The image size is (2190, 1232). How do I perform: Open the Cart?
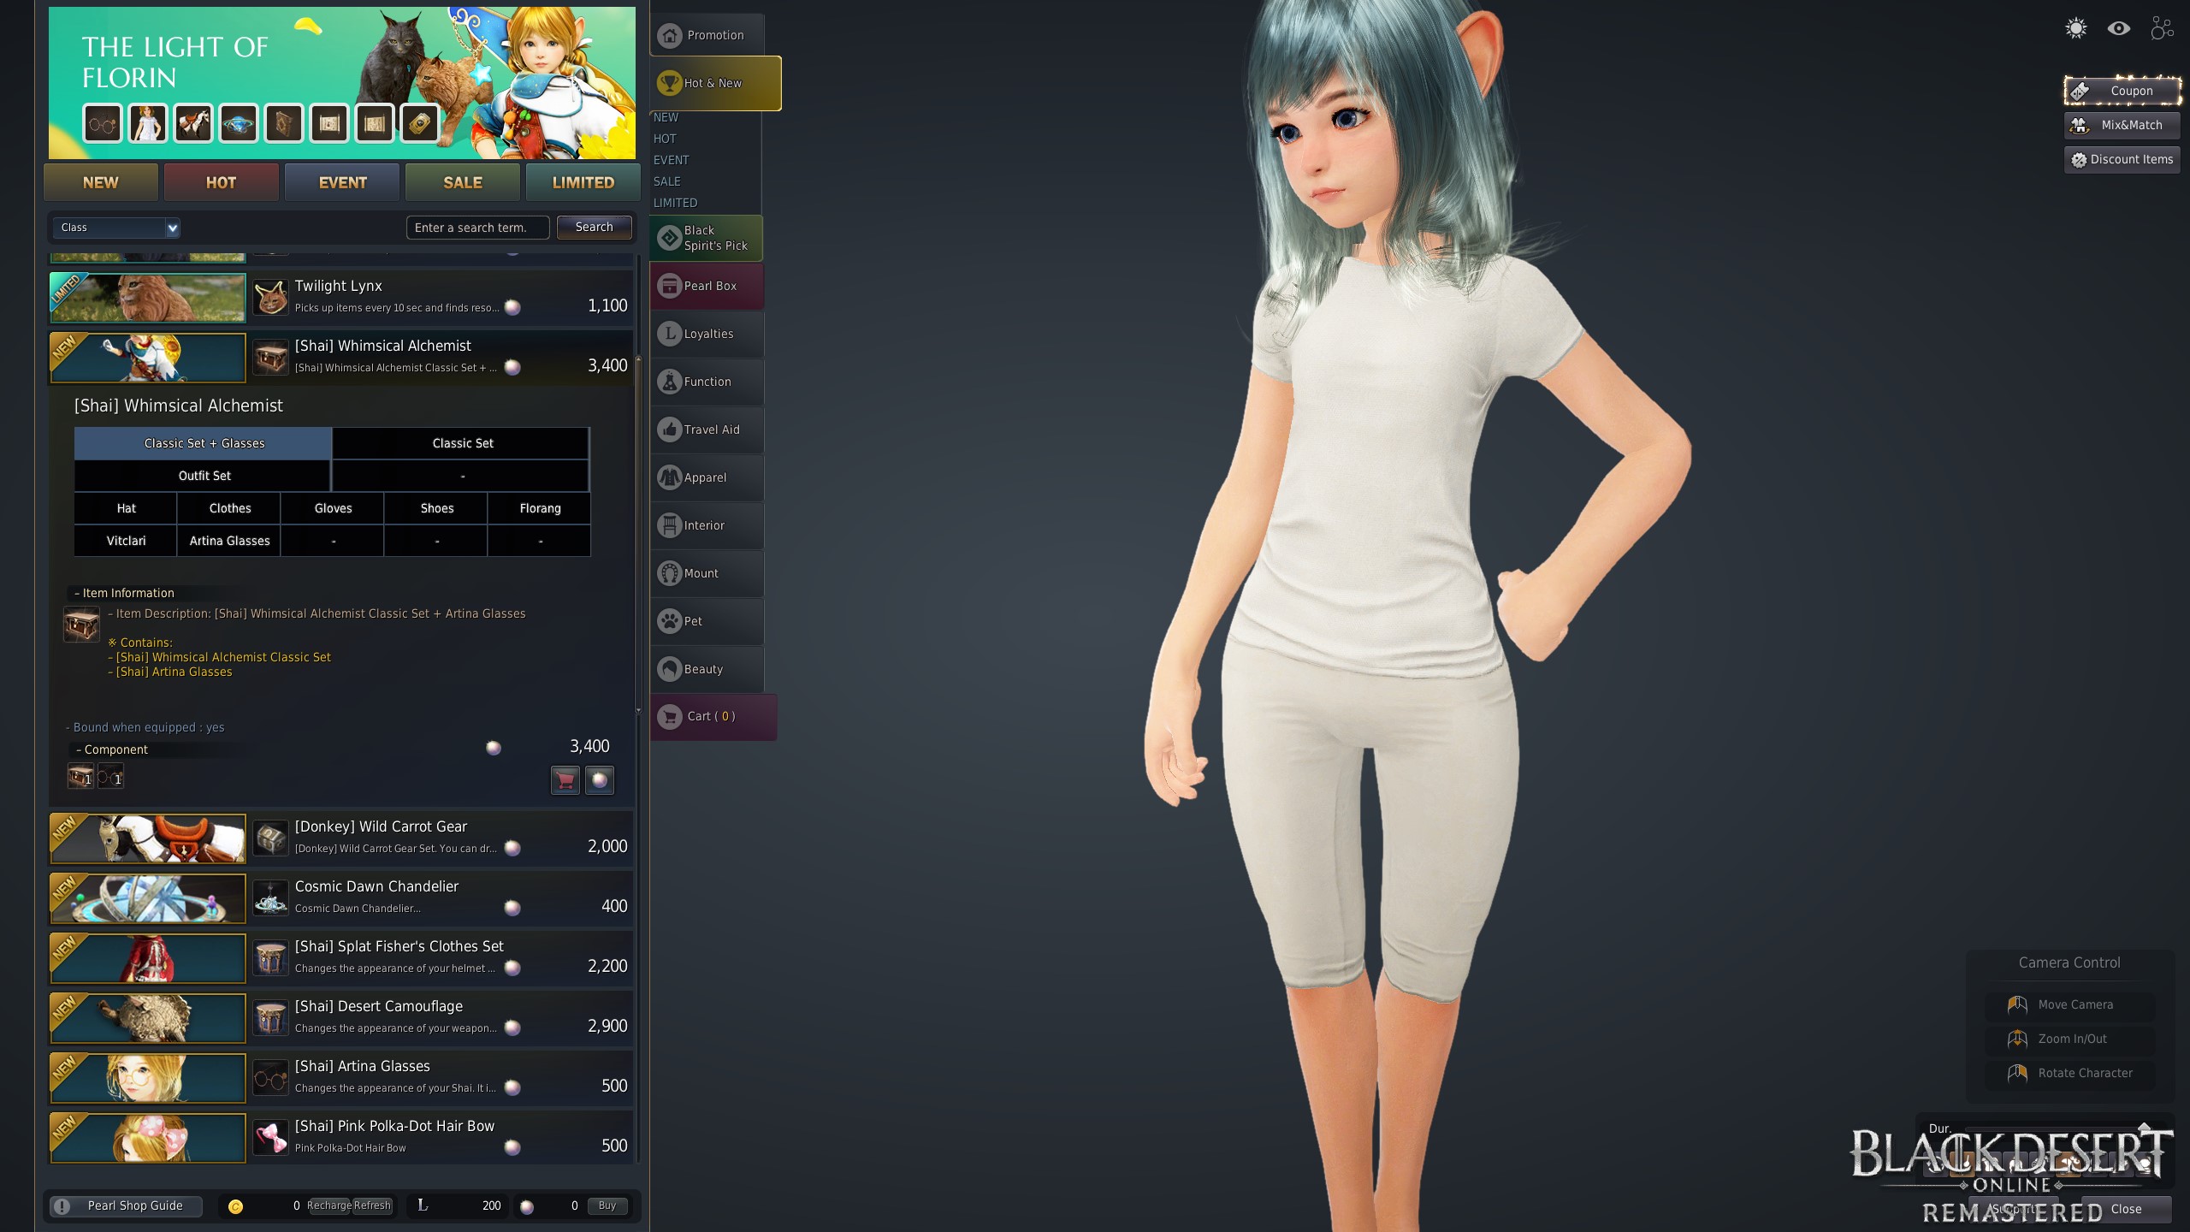click(712, 717)
